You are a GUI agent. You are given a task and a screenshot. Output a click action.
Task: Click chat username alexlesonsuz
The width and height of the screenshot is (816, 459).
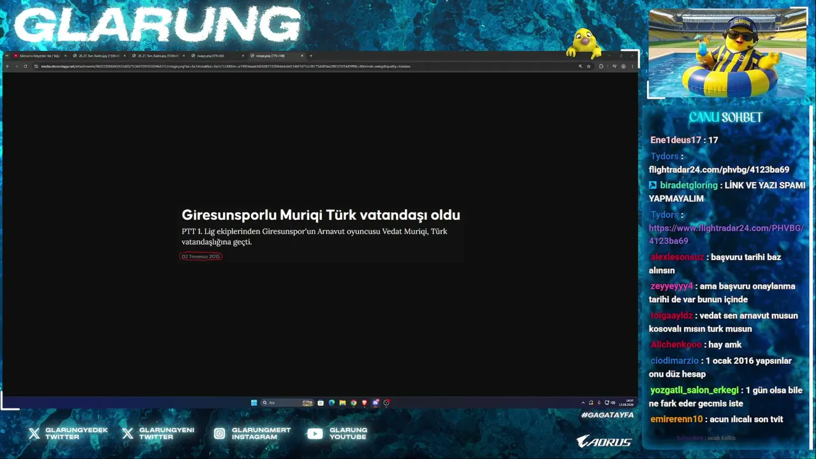click(677, 258)
